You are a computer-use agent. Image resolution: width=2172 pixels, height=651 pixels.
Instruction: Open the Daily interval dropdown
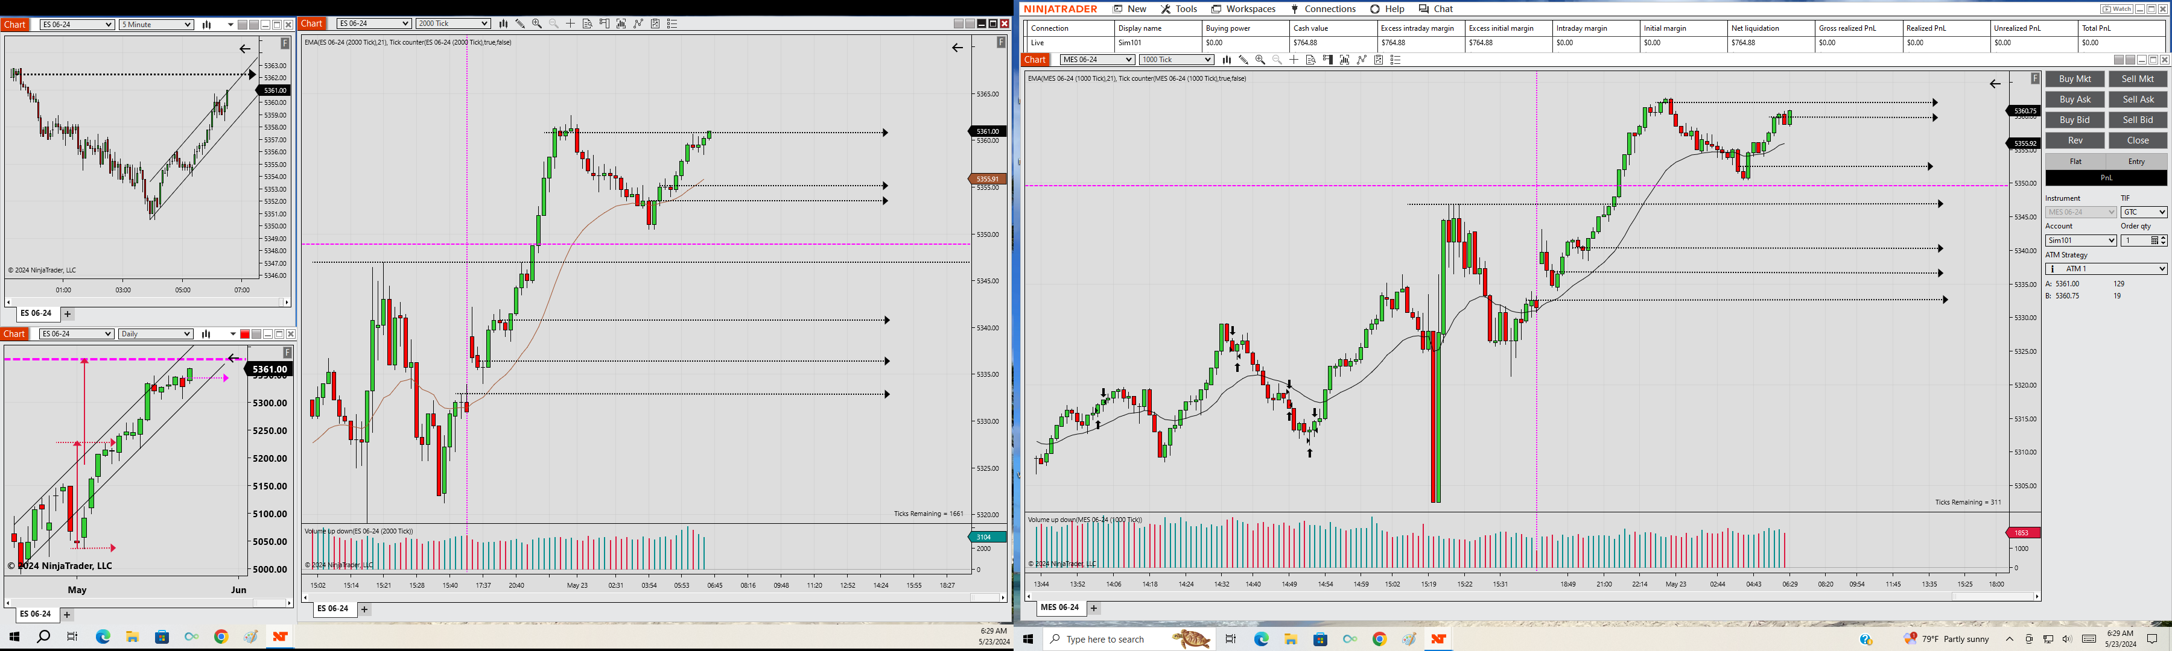click(156, 335)
